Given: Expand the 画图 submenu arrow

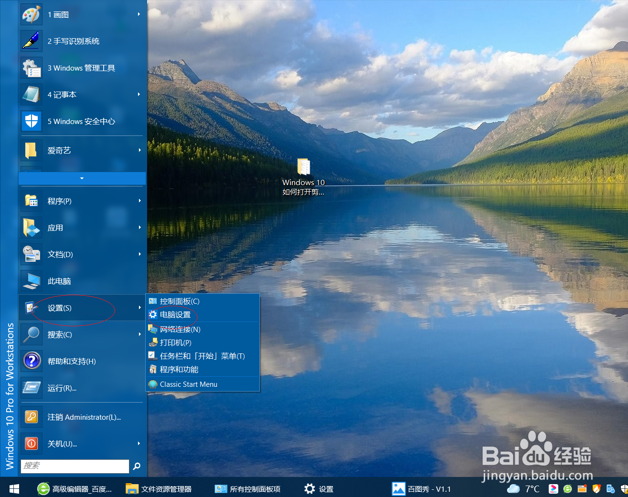Looking at the screenshot, I should point(139,14).
